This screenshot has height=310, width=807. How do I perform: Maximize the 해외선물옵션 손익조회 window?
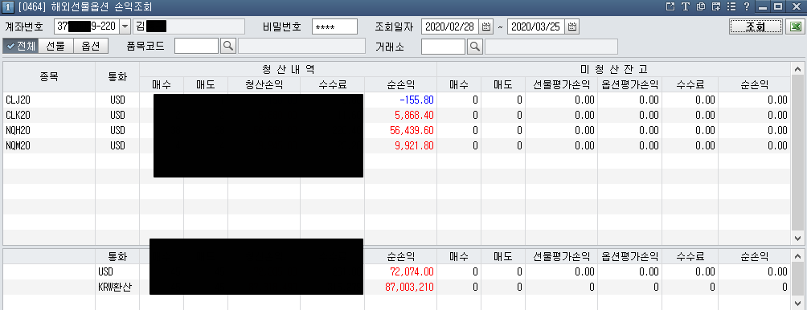(778, 6)
